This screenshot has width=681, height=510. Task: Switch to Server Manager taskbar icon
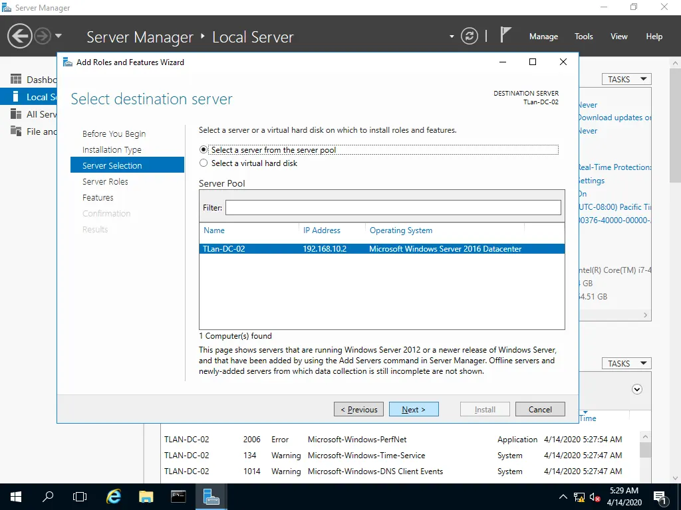[211, 497]
